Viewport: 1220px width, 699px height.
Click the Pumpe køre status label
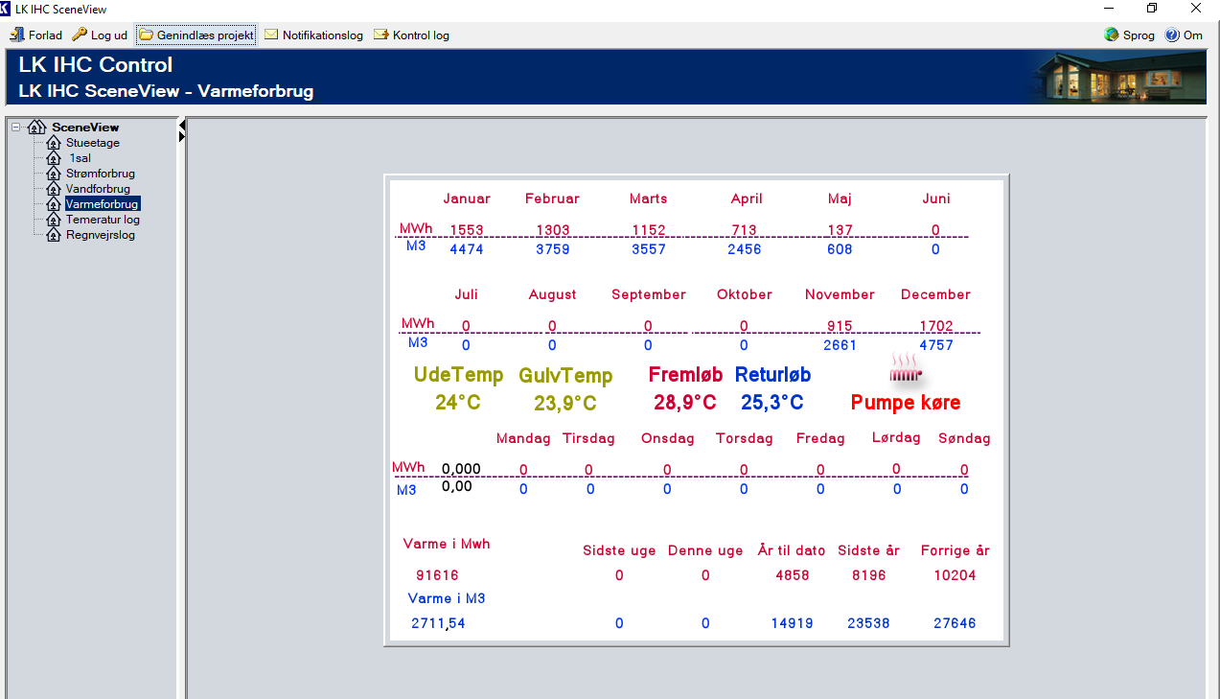(905, 403)
